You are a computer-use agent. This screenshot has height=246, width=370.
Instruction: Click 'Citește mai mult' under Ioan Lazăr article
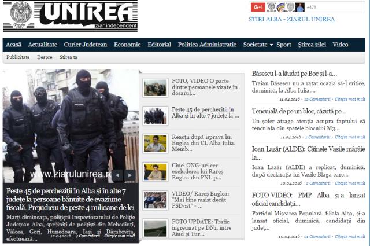click(350, 183)
